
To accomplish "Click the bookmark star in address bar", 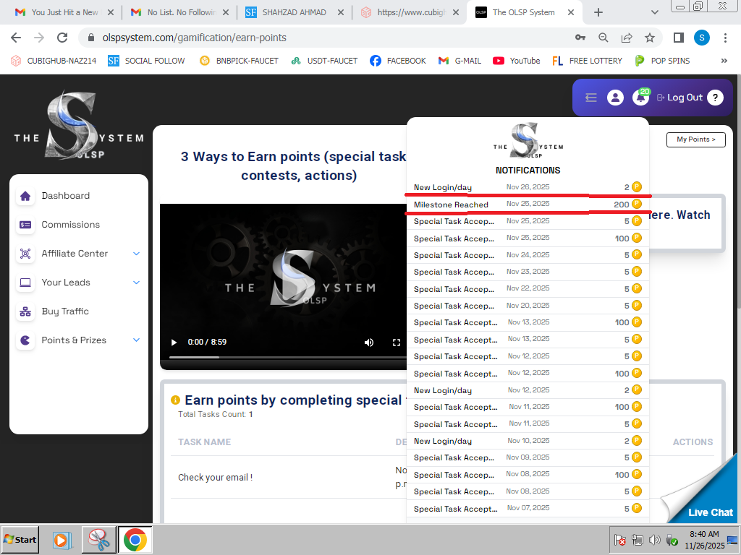I will click(x=649, y=38).
